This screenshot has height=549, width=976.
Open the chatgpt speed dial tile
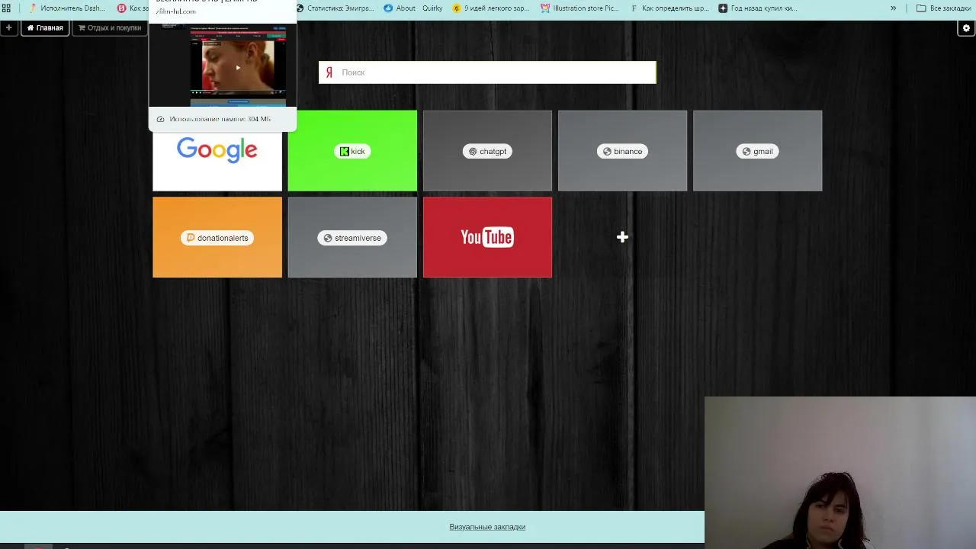[x=487, y=151]
